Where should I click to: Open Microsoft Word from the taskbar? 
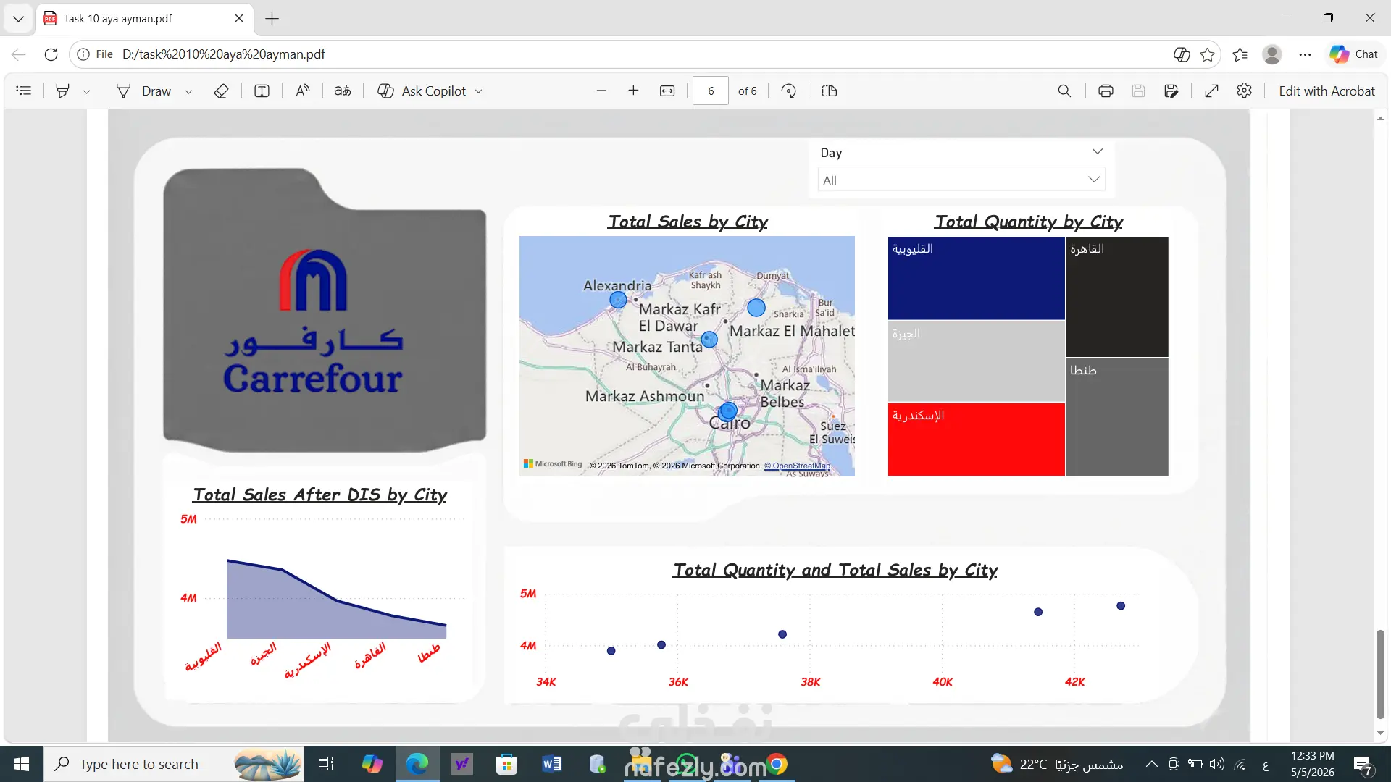click(551, 764)
